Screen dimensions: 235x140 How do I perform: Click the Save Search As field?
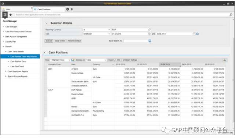[x=136, y=41]
